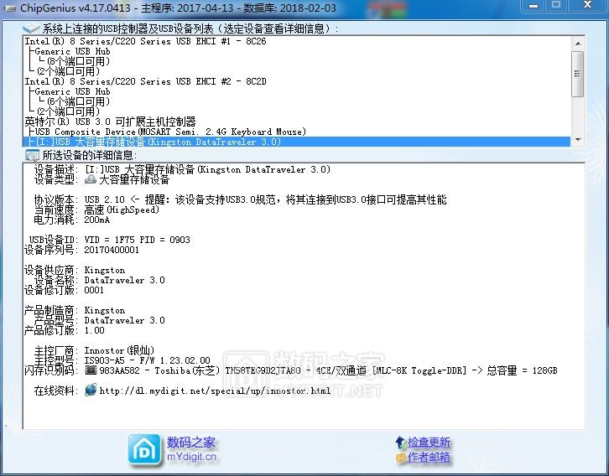Click the 数码之家 house logo icon

point(144,450)
